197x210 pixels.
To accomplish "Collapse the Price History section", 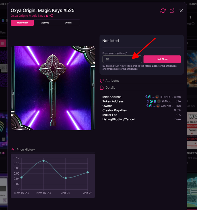I will tap(53, 150).
